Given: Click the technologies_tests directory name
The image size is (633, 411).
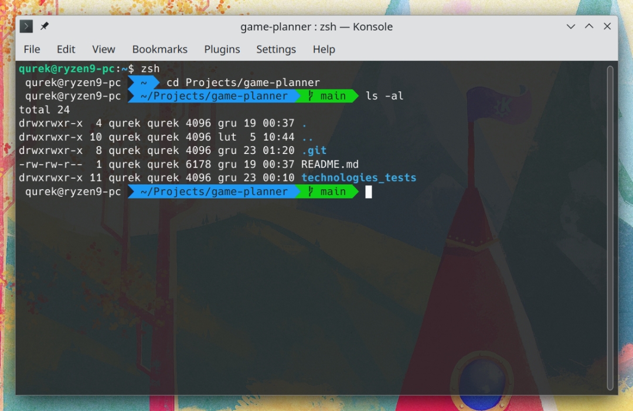Looking at the screenshot, I should click(x=359, y=177).
